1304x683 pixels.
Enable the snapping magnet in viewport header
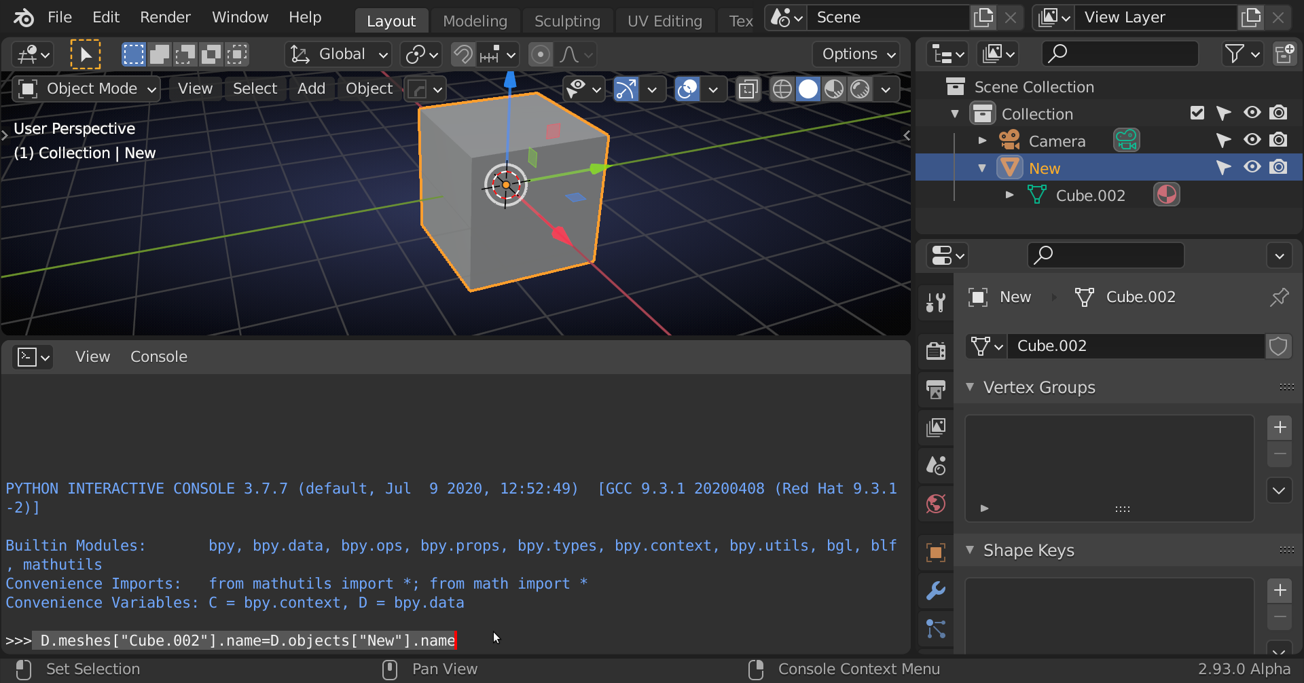click(x=463, y=54)
